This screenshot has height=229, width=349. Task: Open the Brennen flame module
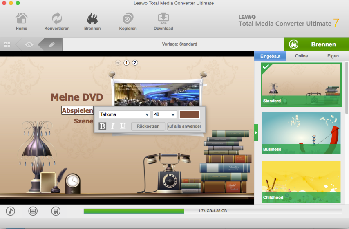[92, 22]
